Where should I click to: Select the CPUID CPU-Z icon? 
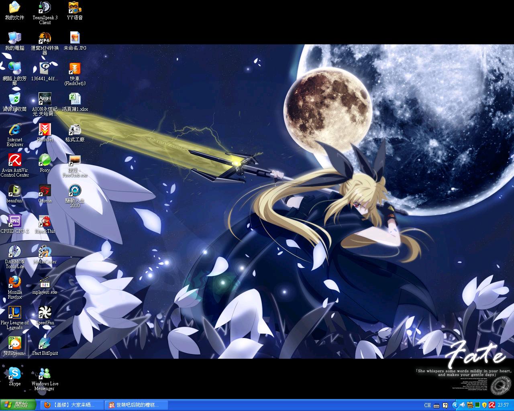tap(15, 222)
